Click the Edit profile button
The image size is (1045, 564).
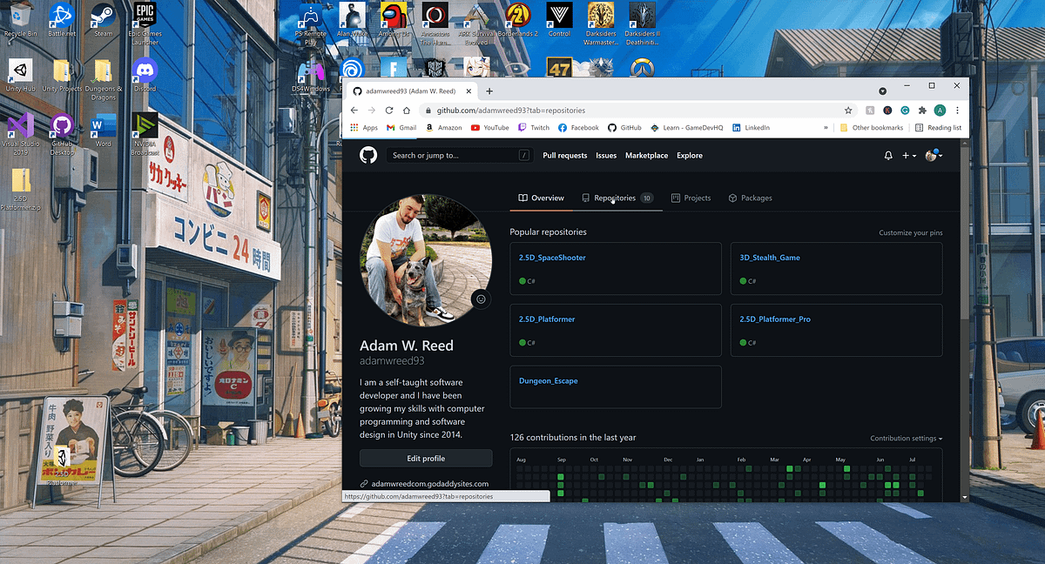(x=425, y=457)
